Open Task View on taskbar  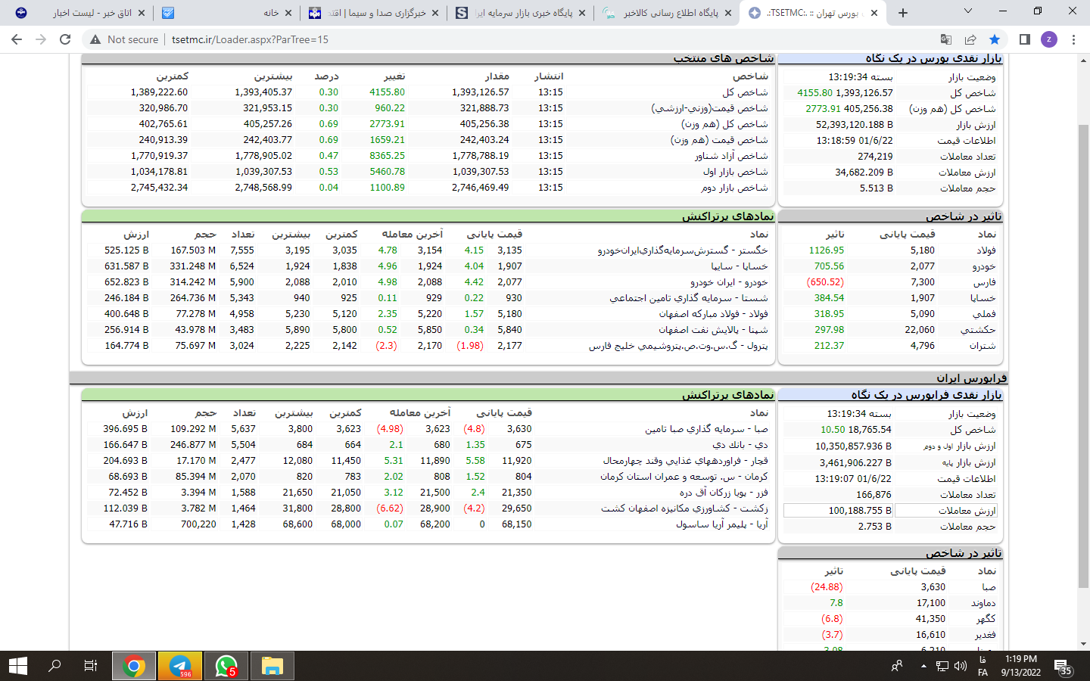coord(91,666)
